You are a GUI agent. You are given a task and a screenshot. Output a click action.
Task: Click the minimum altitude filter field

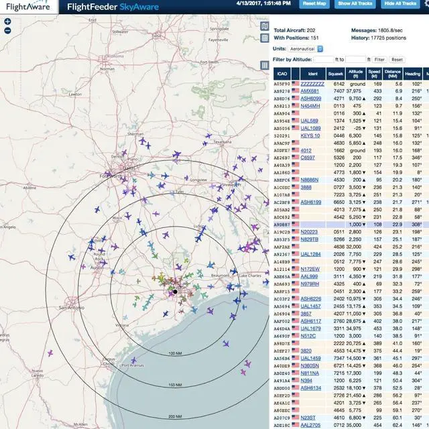coord(323,60)
